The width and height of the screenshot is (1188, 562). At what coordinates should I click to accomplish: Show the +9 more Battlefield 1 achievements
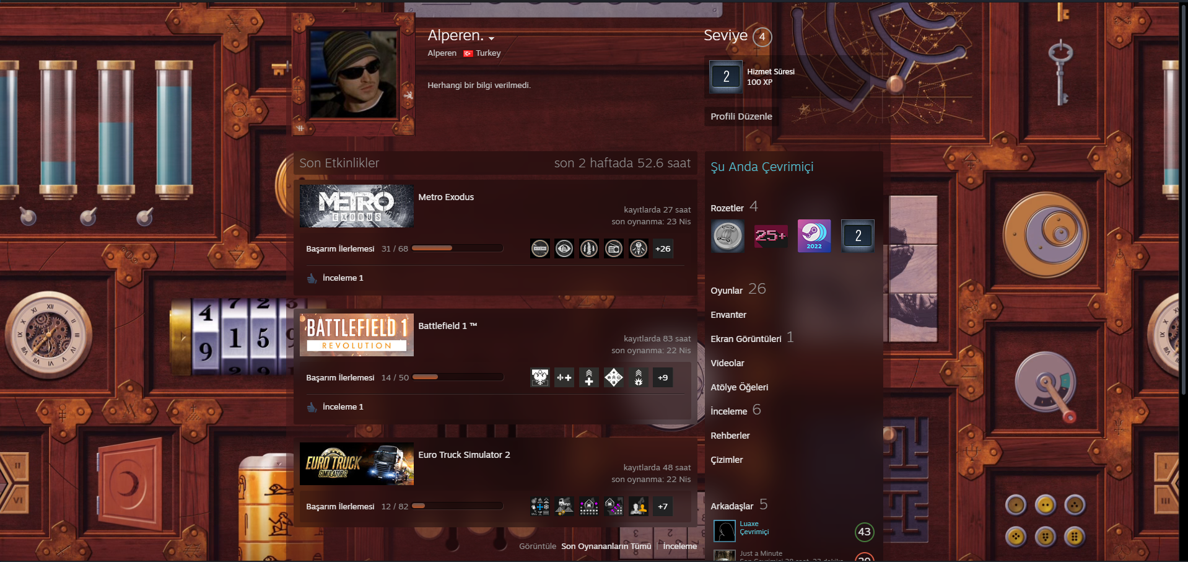(x=663, y=377)
